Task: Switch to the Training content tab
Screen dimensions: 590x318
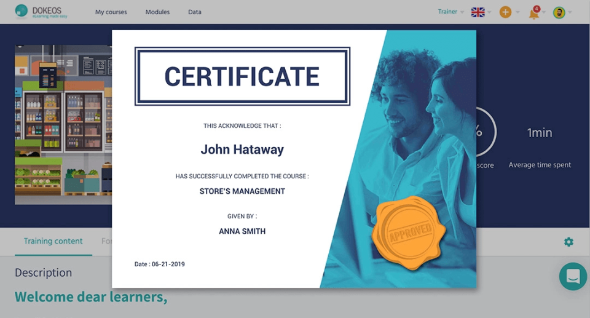Action: 53,241
